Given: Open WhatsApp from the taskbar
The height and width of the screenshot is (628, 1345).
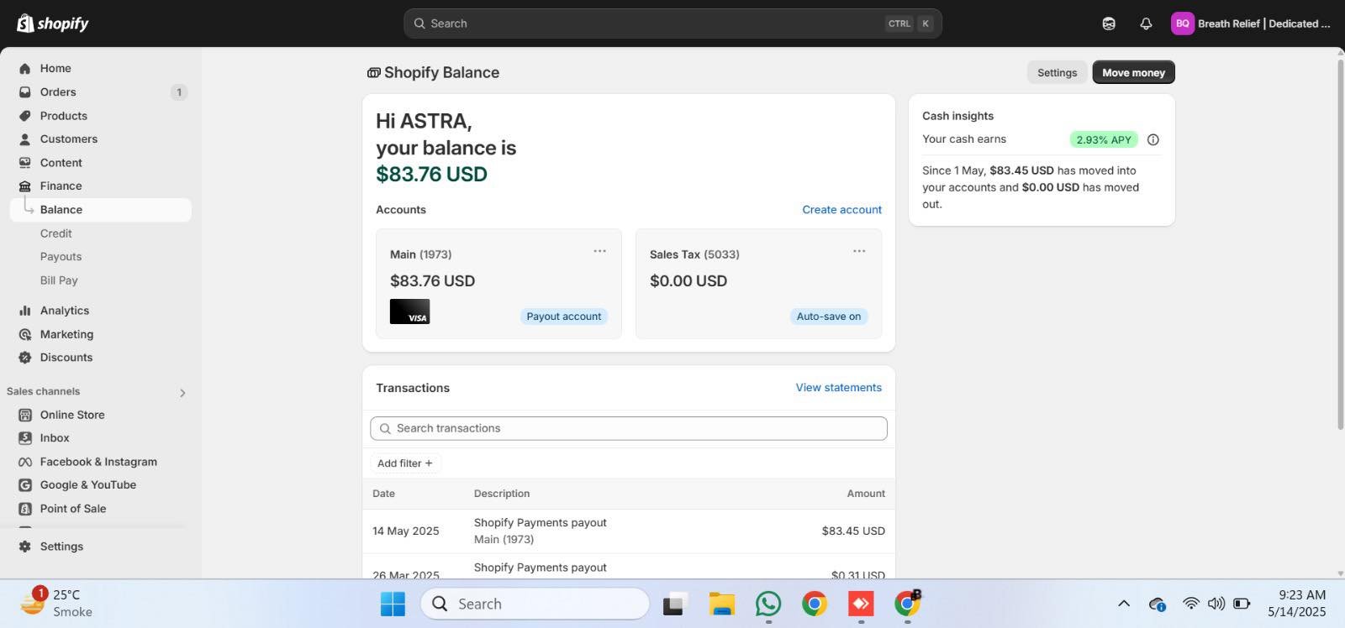Looking at the screenshot, I should pos(768,604).
